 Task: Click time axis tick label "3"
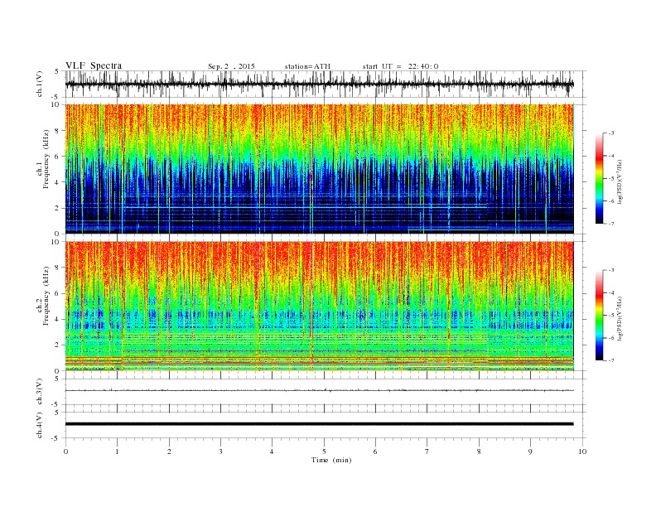220,451
